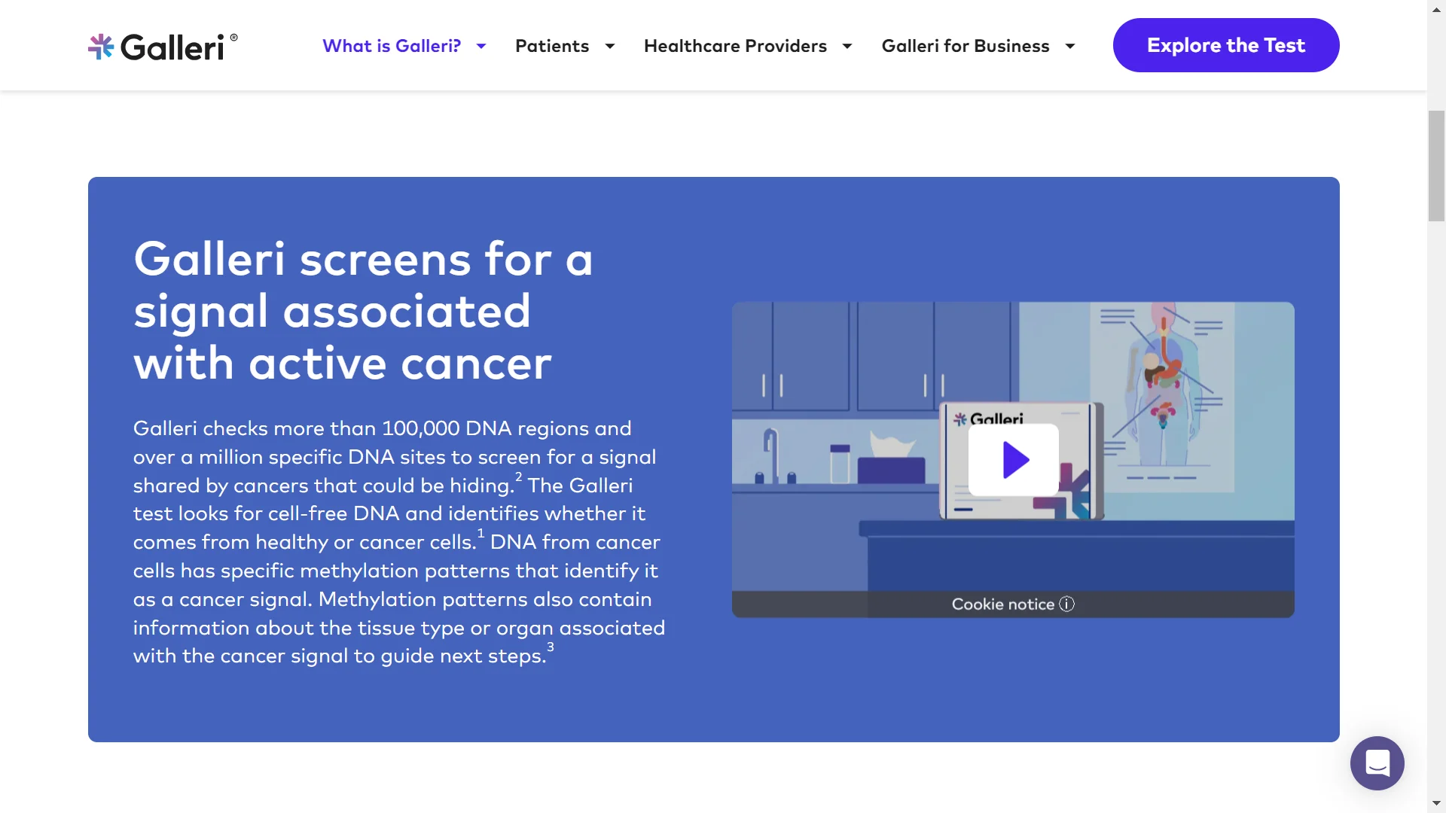Screen dimensions: 1446x813
Task: Expand the Patients dropdown arrow
Action: click(610, 47)
